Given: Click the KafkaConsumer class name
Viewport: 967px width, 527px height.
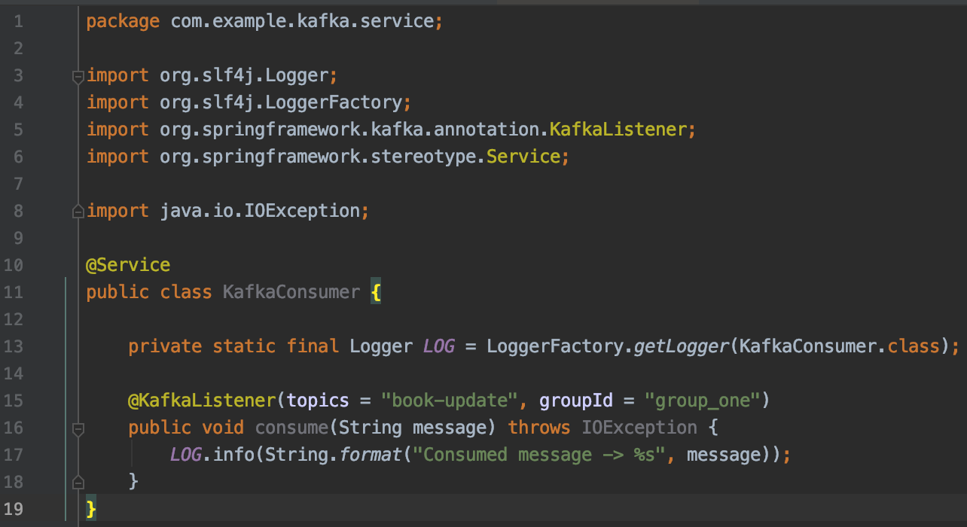Looking at the screenshot, I should [291, 291].
